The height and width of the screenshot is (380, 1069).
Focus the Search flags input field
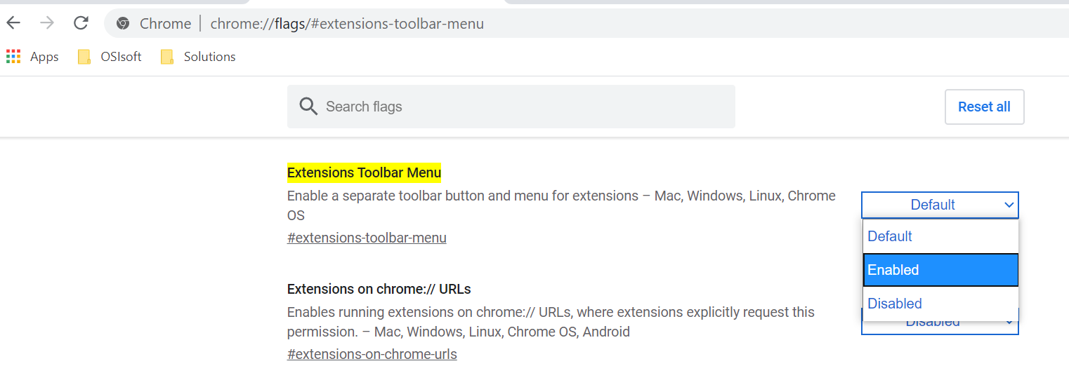511,107
